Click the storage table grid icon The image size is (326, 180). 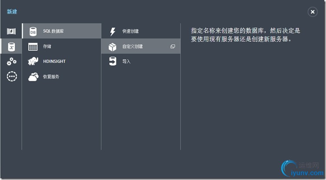point(33,47)
